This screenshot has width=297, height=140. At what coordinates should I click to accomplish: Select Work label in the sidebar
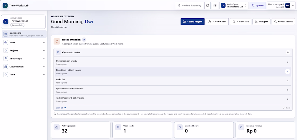tap(12, 43)
